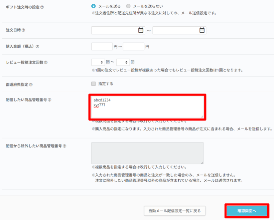
Task: Click help icon next to 配信から除外したい商品管理番号
Action: coord(64,146)
